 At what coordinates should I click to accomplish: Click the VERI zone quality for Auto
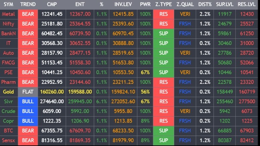tap(185, 53)
